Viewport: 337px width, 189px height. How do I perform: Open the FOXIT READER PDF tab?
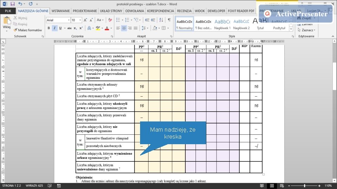[x=241, y=11]
